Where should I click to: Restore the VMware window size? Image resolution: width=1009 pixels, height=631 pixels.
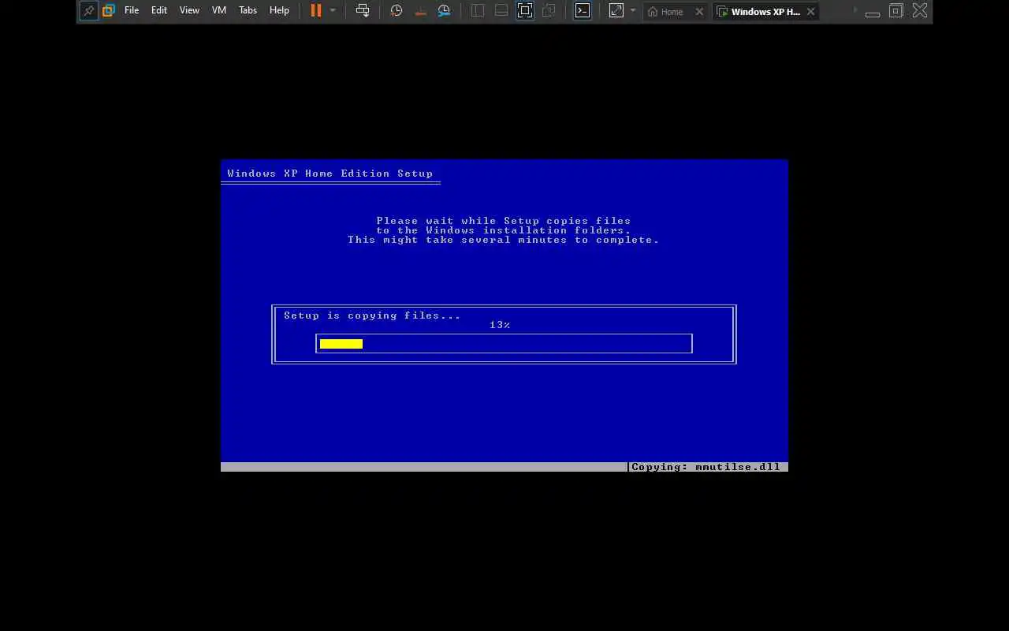pyautogui.click(x=896, y=11)
